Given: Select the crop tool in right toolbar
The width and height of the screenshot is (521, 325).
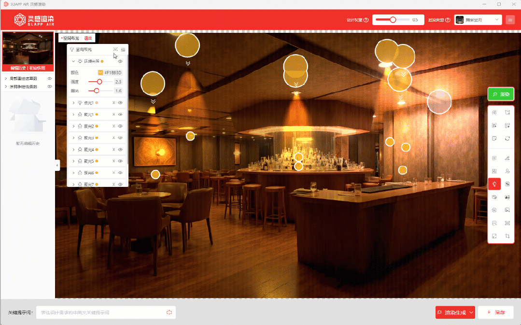Looking at the screenshot, I should click(507, 236).
